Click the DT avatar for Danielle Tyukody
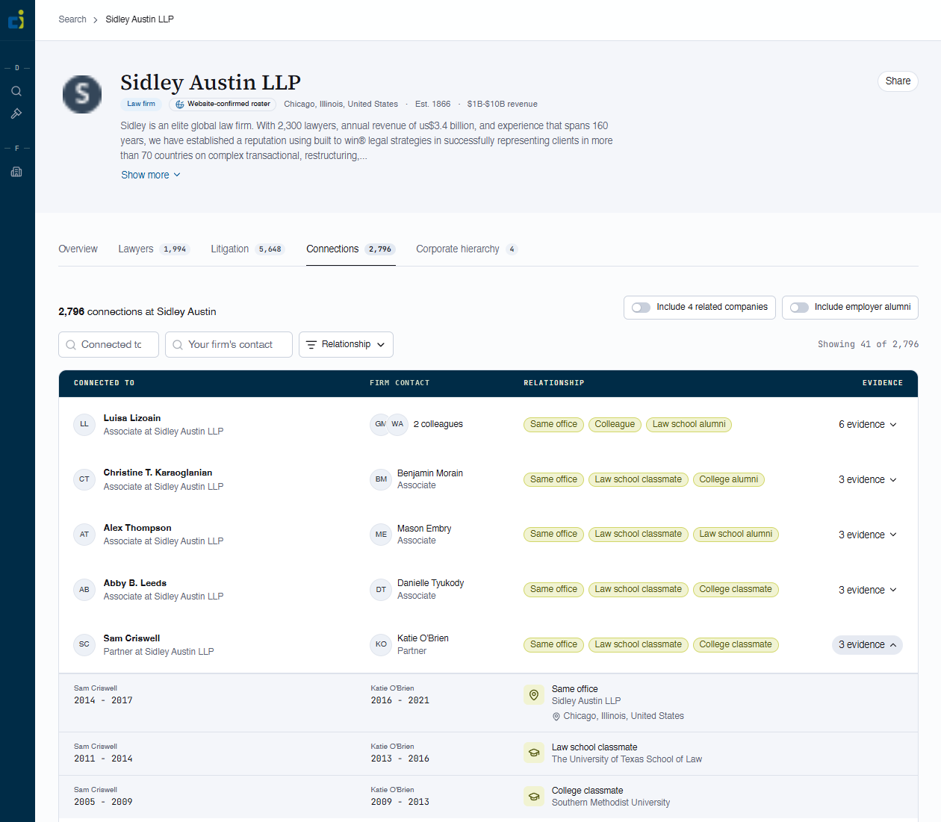Screen dimensions: 941x822 (x=381, y=590)
